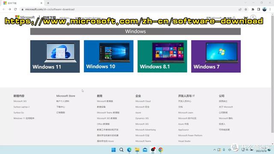Open the Chrome extensions puzzle icon
This screenshot has width=274, height=154.
253,9
